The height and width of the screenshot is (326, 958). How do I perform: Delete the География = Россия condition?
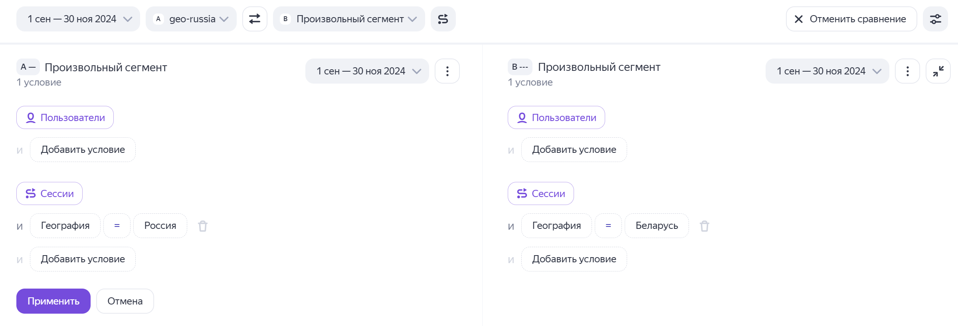(203, 226)
